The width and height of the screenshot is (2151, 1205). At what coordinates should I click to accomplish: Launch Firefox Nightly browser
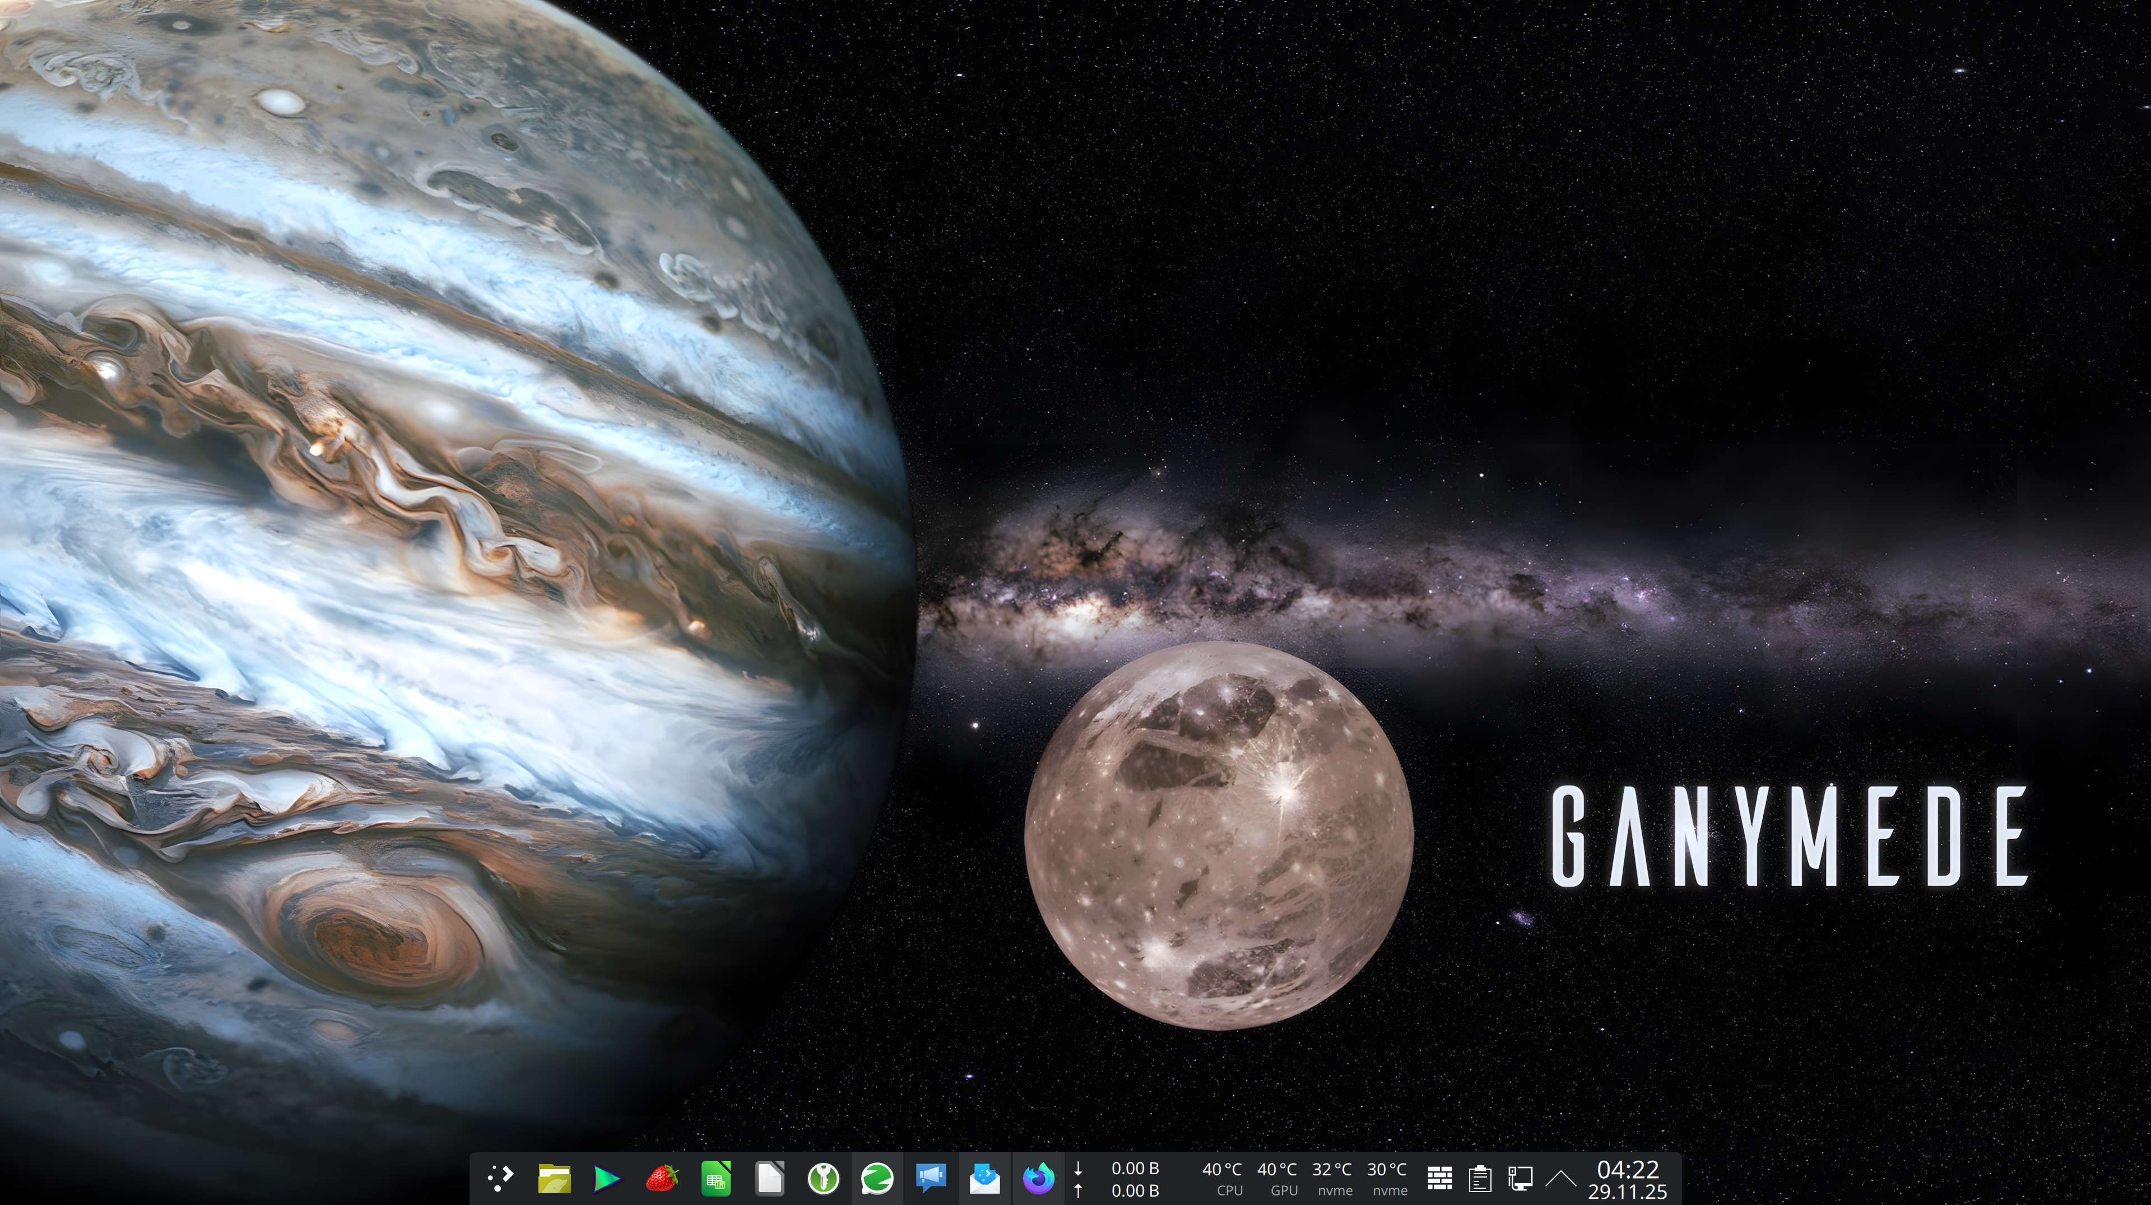(1038, 1178)
